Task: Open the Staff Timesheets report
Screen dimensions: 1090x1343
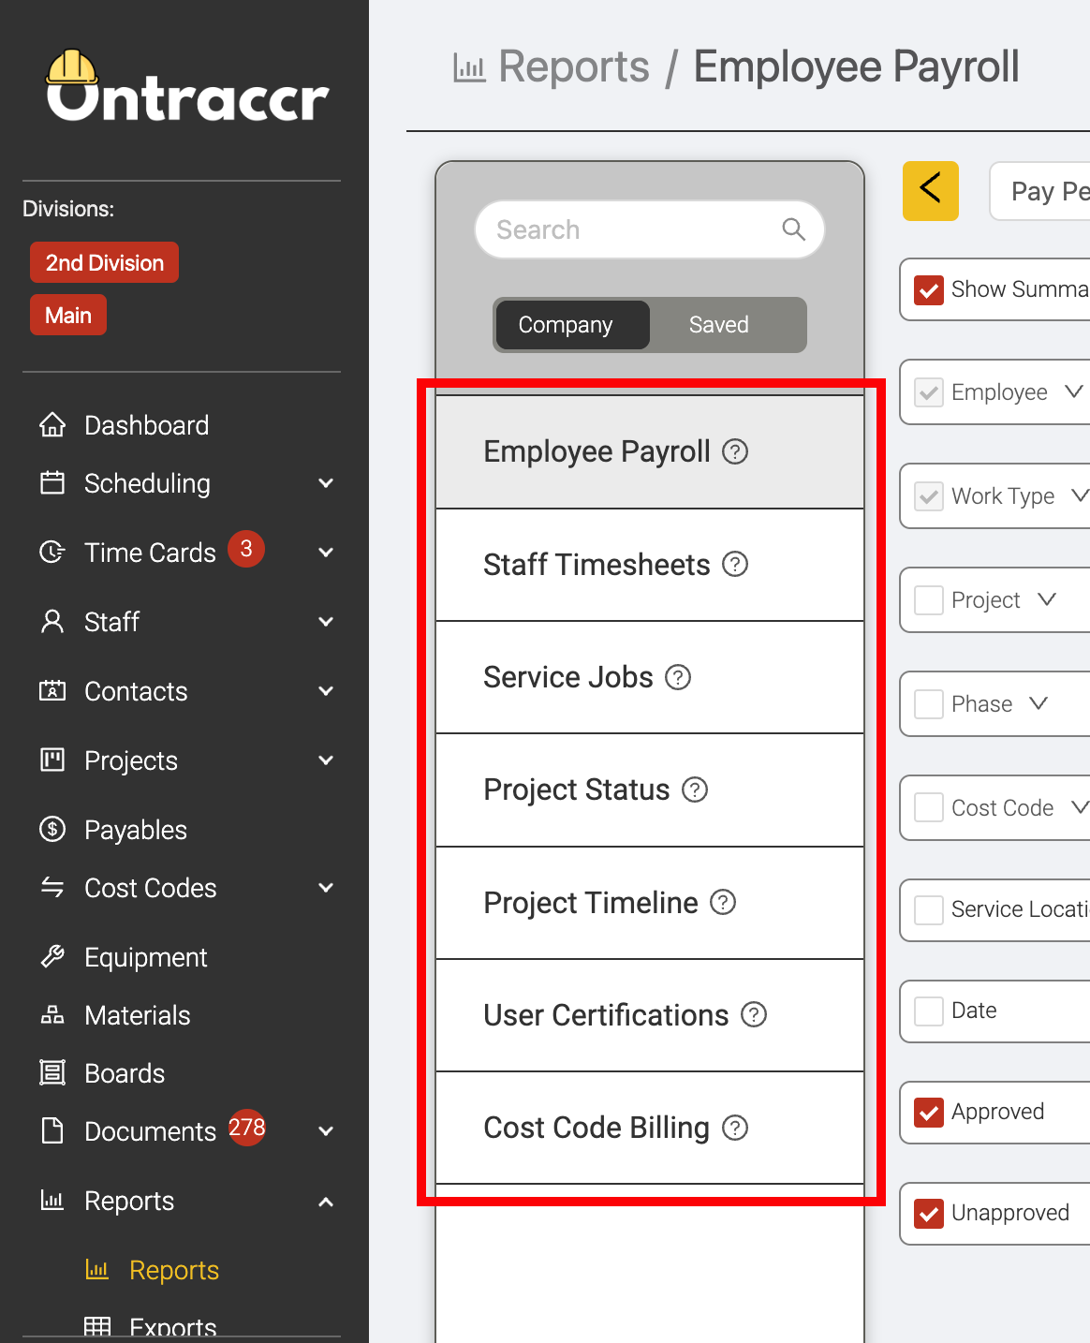Action: click(x=650, y=565)
